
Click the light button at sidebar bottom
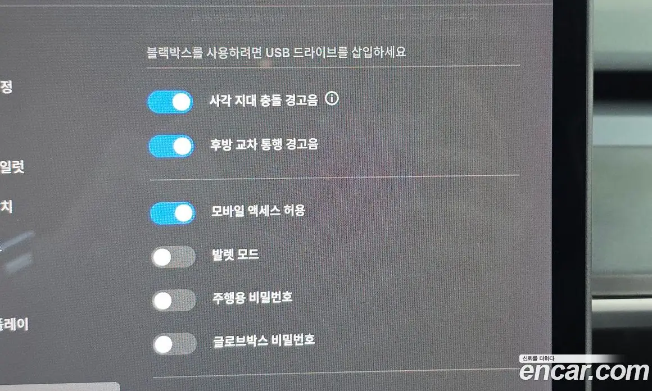pos(60,387)
